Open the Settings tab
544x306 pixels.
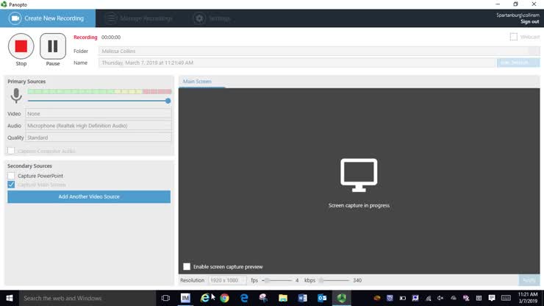point(212,18)
